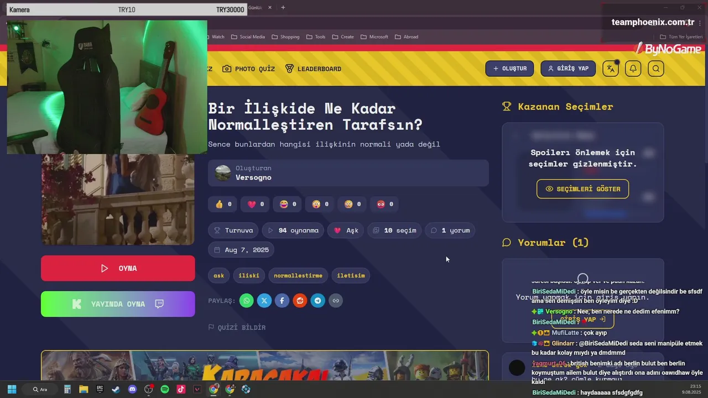This screenshot has height=398, width=708.
Task: Click the 1 yorum chip
Action: (450, 231)
